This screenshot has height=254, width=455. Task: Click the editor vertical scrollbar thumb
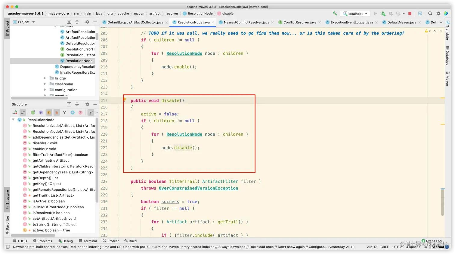(443, 202)
